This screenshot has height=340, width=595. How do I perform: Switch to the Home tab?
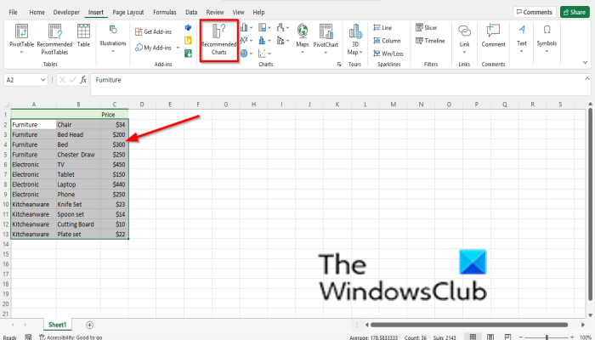click(x=37, y=12)
